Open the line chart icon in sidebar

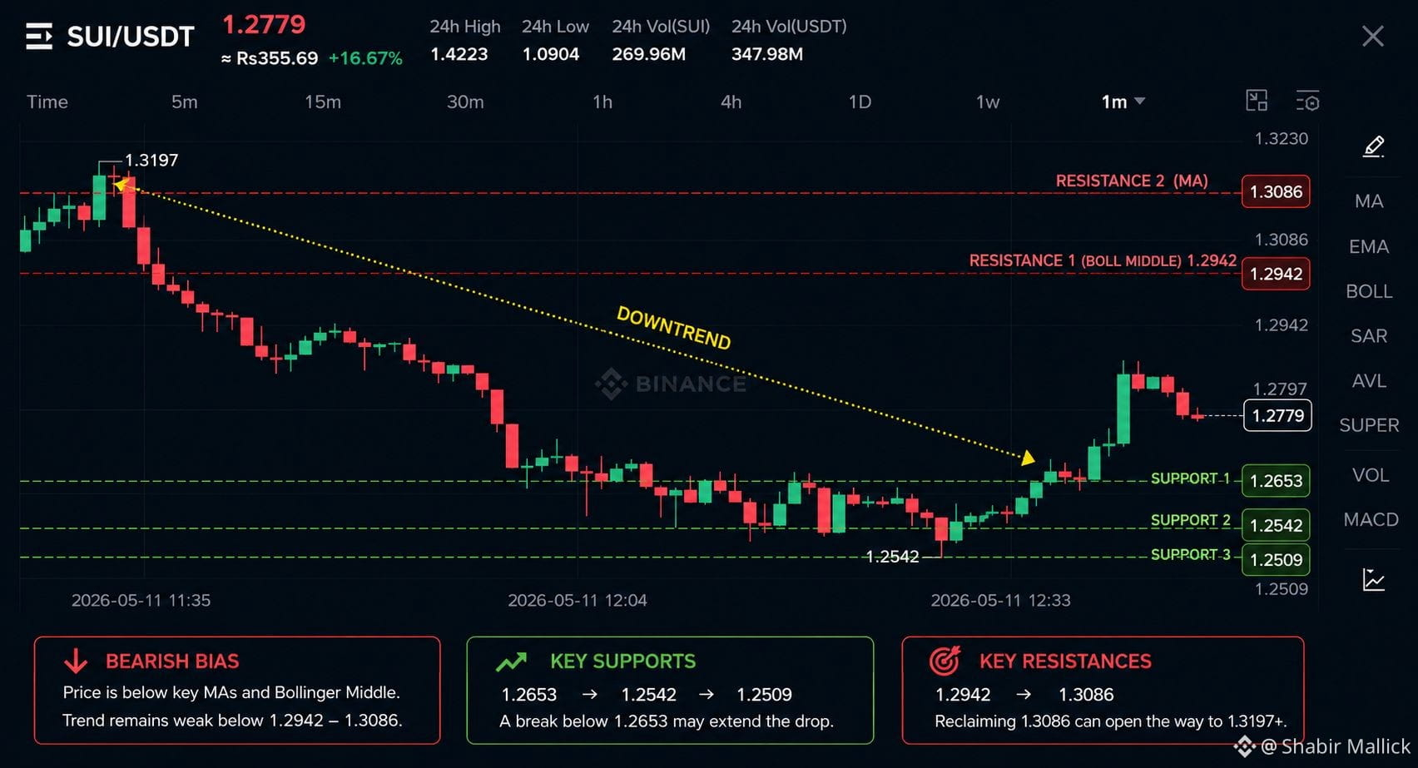click(1373, 579)
